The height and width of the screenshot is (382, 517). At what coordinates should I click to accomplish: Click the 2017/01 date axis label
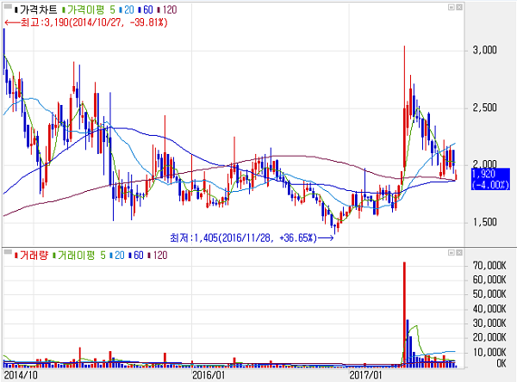365,375
